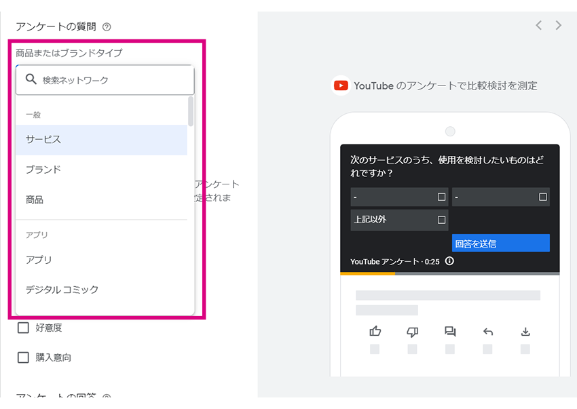Click the アプリ group header
The image size is (577, 409).
click(37, 235)
